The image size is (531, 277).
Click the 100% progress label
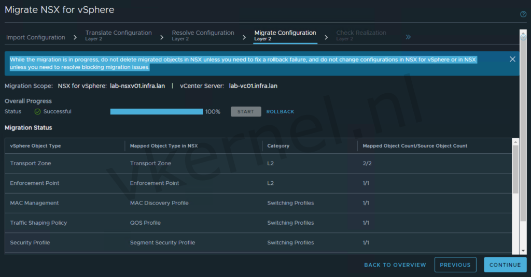pyautogui.click(x=213, y=112)
